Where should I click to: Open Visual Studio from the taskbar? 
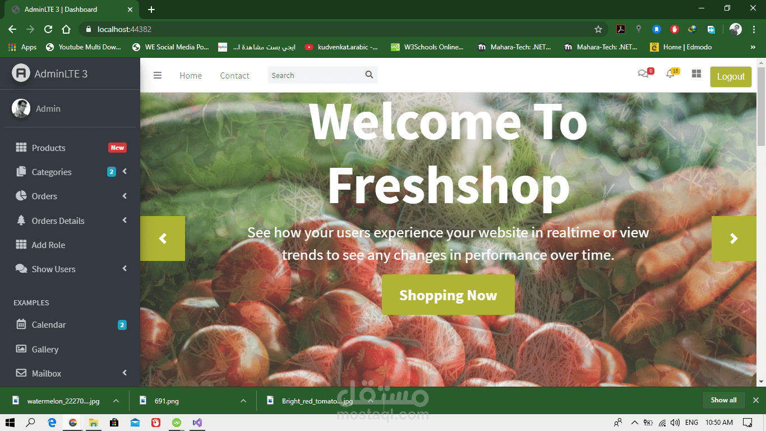[196, 423]
